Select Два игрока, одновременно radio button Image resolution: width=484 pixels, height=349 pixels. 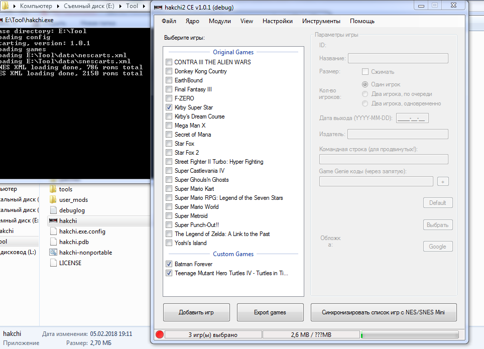click(x=365, y=103)
